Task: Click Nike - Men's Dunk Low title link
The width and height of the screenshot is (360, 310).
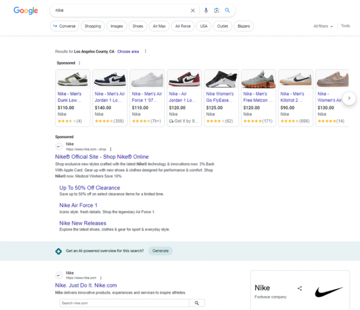Action: 69,97
